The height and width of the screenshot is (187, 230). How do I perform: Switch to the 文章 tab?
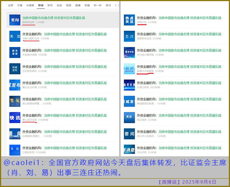[20, 6]
